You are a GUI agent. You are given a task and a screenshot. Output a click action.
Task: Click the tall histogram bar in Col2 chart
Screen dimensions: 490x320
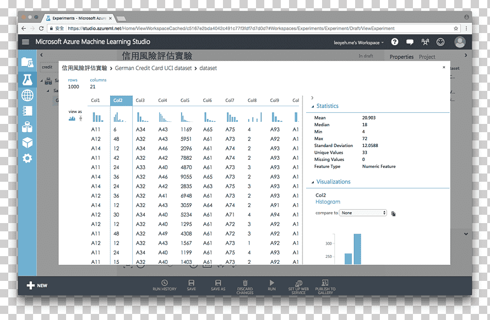click(357, 249)
